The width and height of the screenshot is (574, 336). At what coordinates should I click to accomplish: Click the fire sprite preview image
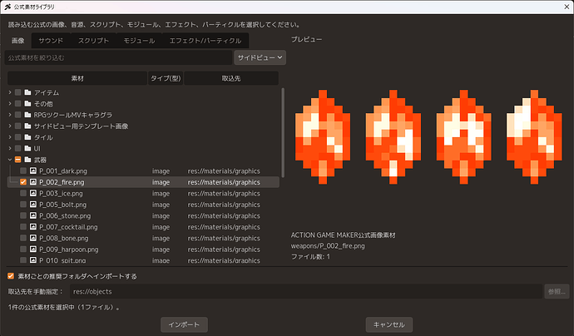click(428, 137)
